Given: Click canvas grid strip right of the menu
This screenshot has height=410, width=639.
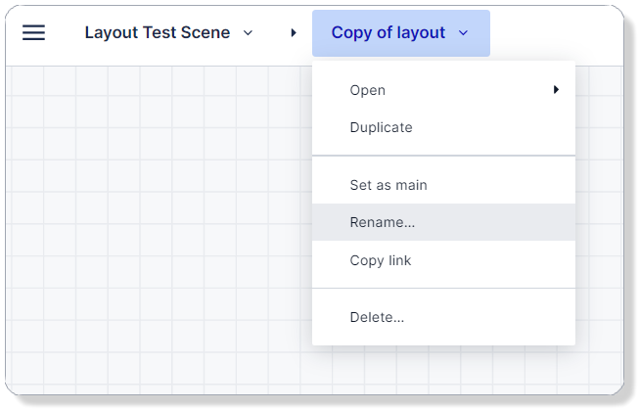Looking at the screenshot, I should (599, 215).
